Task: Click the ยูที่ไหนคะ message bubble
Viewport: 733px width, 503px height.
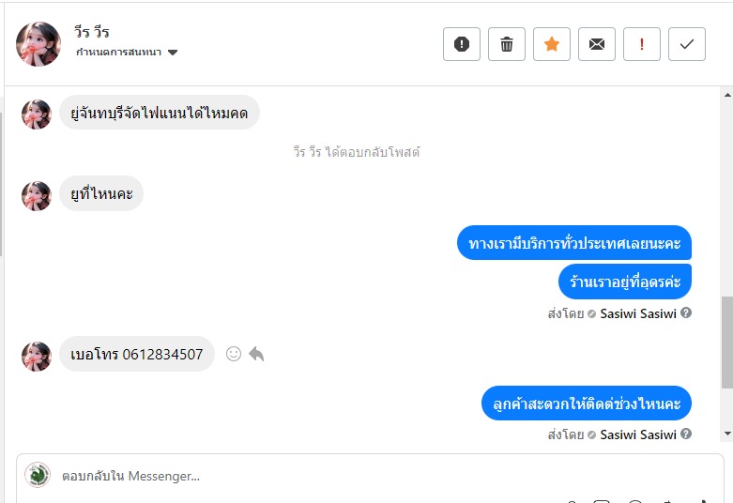Action: coord(101,194)
